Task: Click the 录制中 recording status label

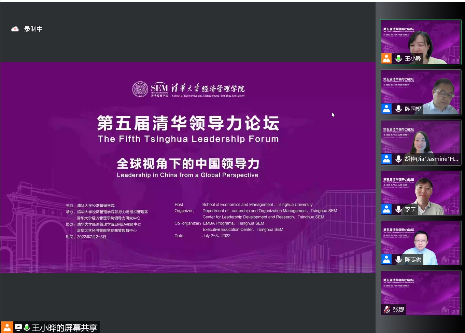Action: click(33, 29)
